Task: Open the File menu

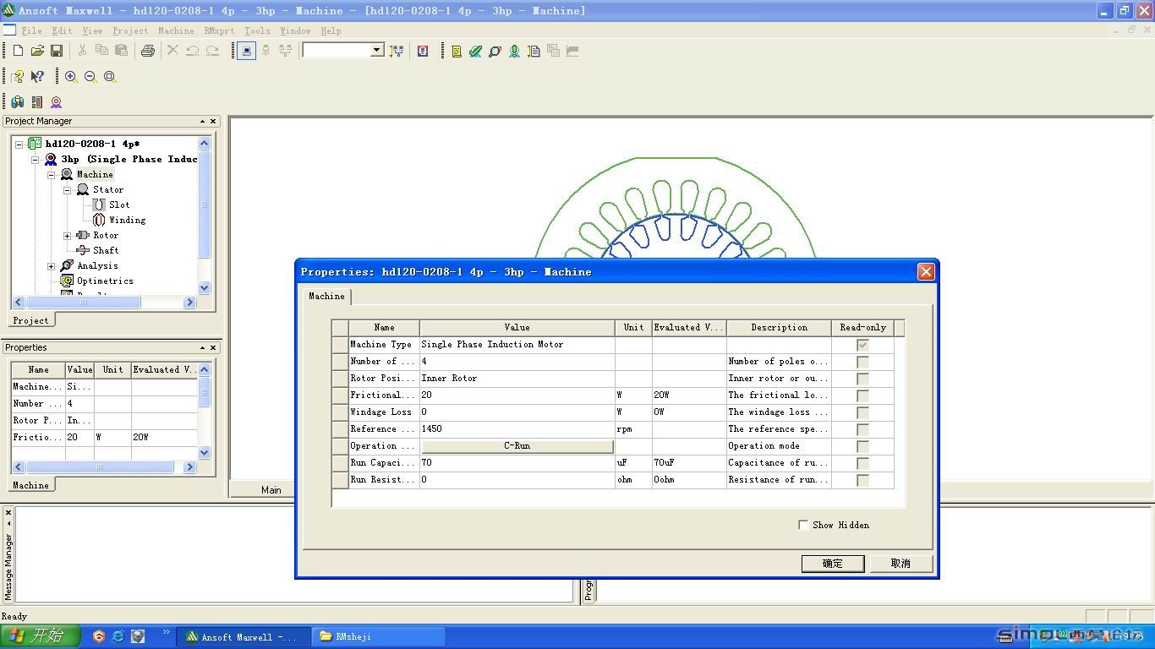Action: point(31,30)
